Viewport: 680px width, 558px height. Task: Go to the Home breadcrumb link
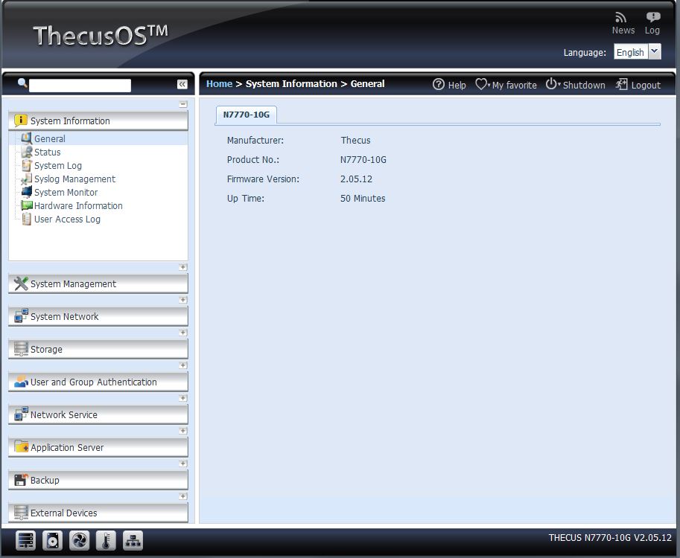tap(219, 83)
